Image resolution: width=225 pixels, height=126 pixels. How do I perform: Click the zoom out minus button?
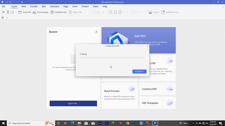click(88, 12)
